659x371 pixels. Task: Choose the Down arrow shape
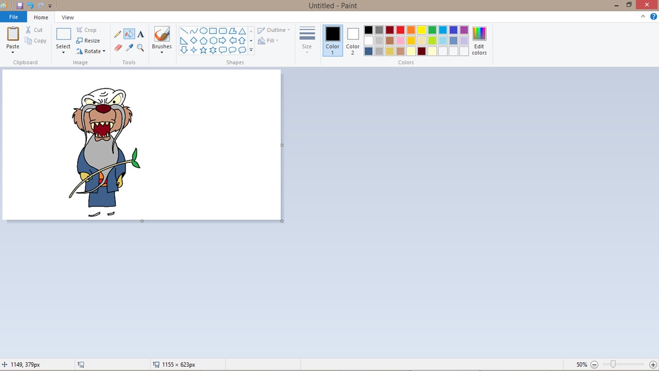[184, 50]
